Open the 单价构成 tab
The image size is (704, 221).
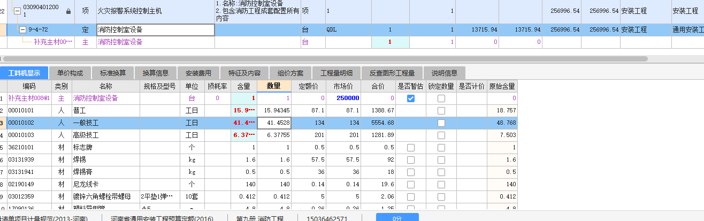pyautogui.click(x=70, y=73)
